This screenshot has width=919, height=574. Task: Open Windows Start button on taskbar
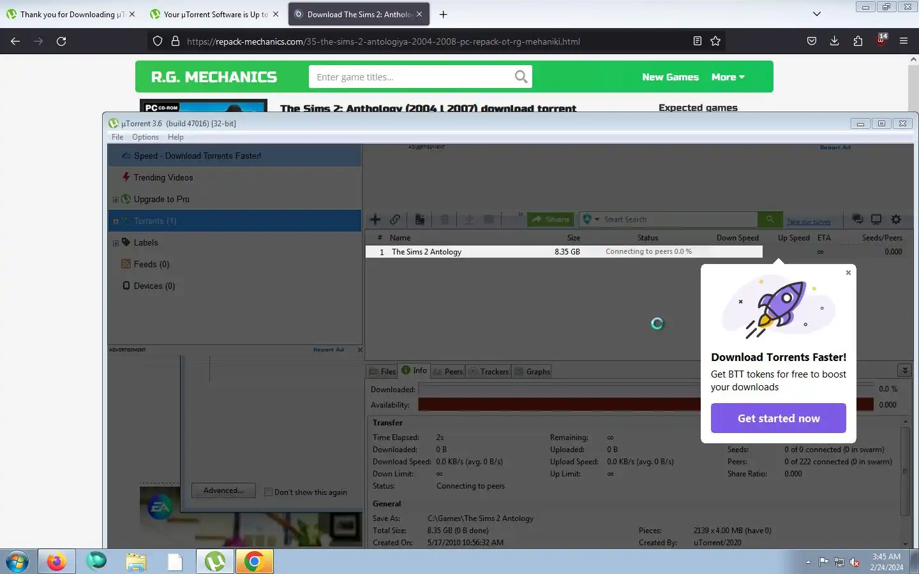pos(17,562)
